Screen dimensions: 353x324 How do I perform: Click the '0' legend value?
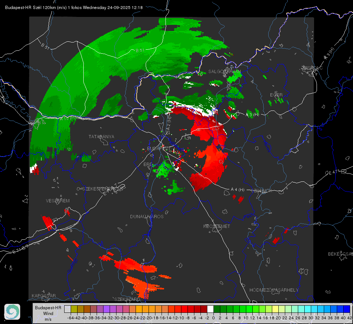(x=213, y=318)
